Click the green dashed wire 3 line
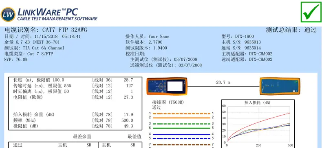 [181, 124]
